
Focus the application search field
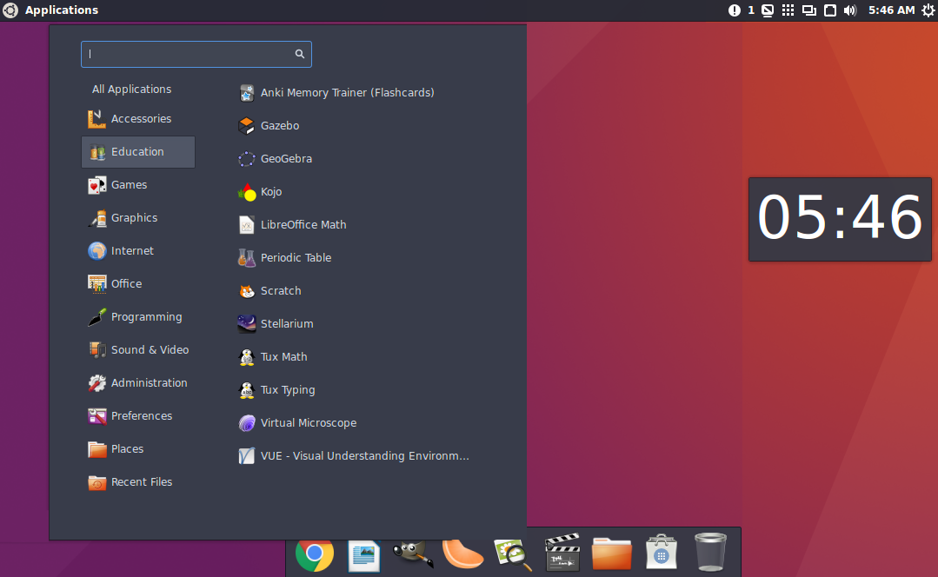point(196,55)
